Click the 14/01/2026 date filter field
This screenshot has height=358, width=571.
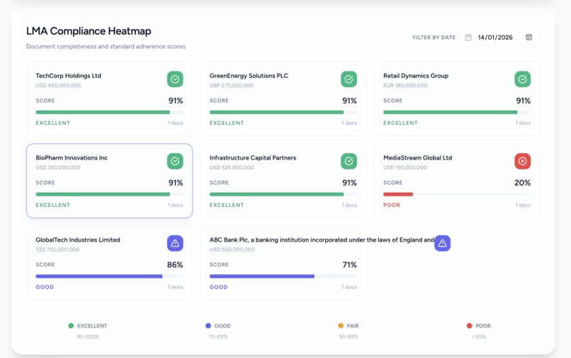click(499, 37)
